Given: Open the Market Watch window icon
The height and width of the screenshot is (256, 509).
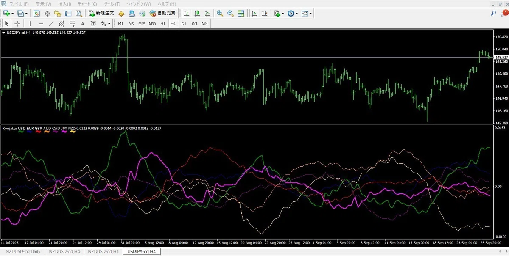Looking at the screenshot, I should 37,14.
